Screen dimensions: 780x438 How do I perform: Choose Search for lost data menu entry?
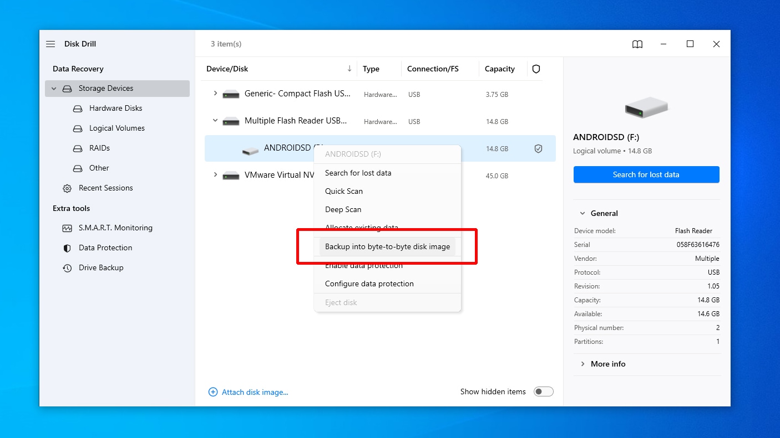(x=387, y=173)
